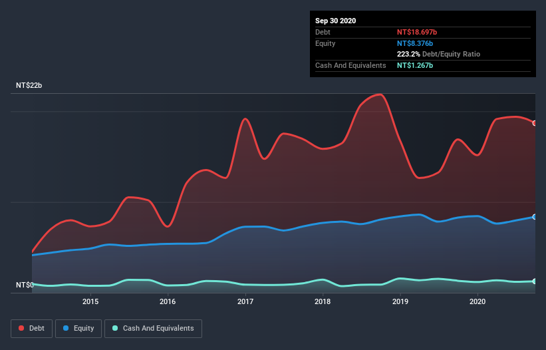
Task: Click the NT$8.376b equity value
Action: click(x=415, y=43)
